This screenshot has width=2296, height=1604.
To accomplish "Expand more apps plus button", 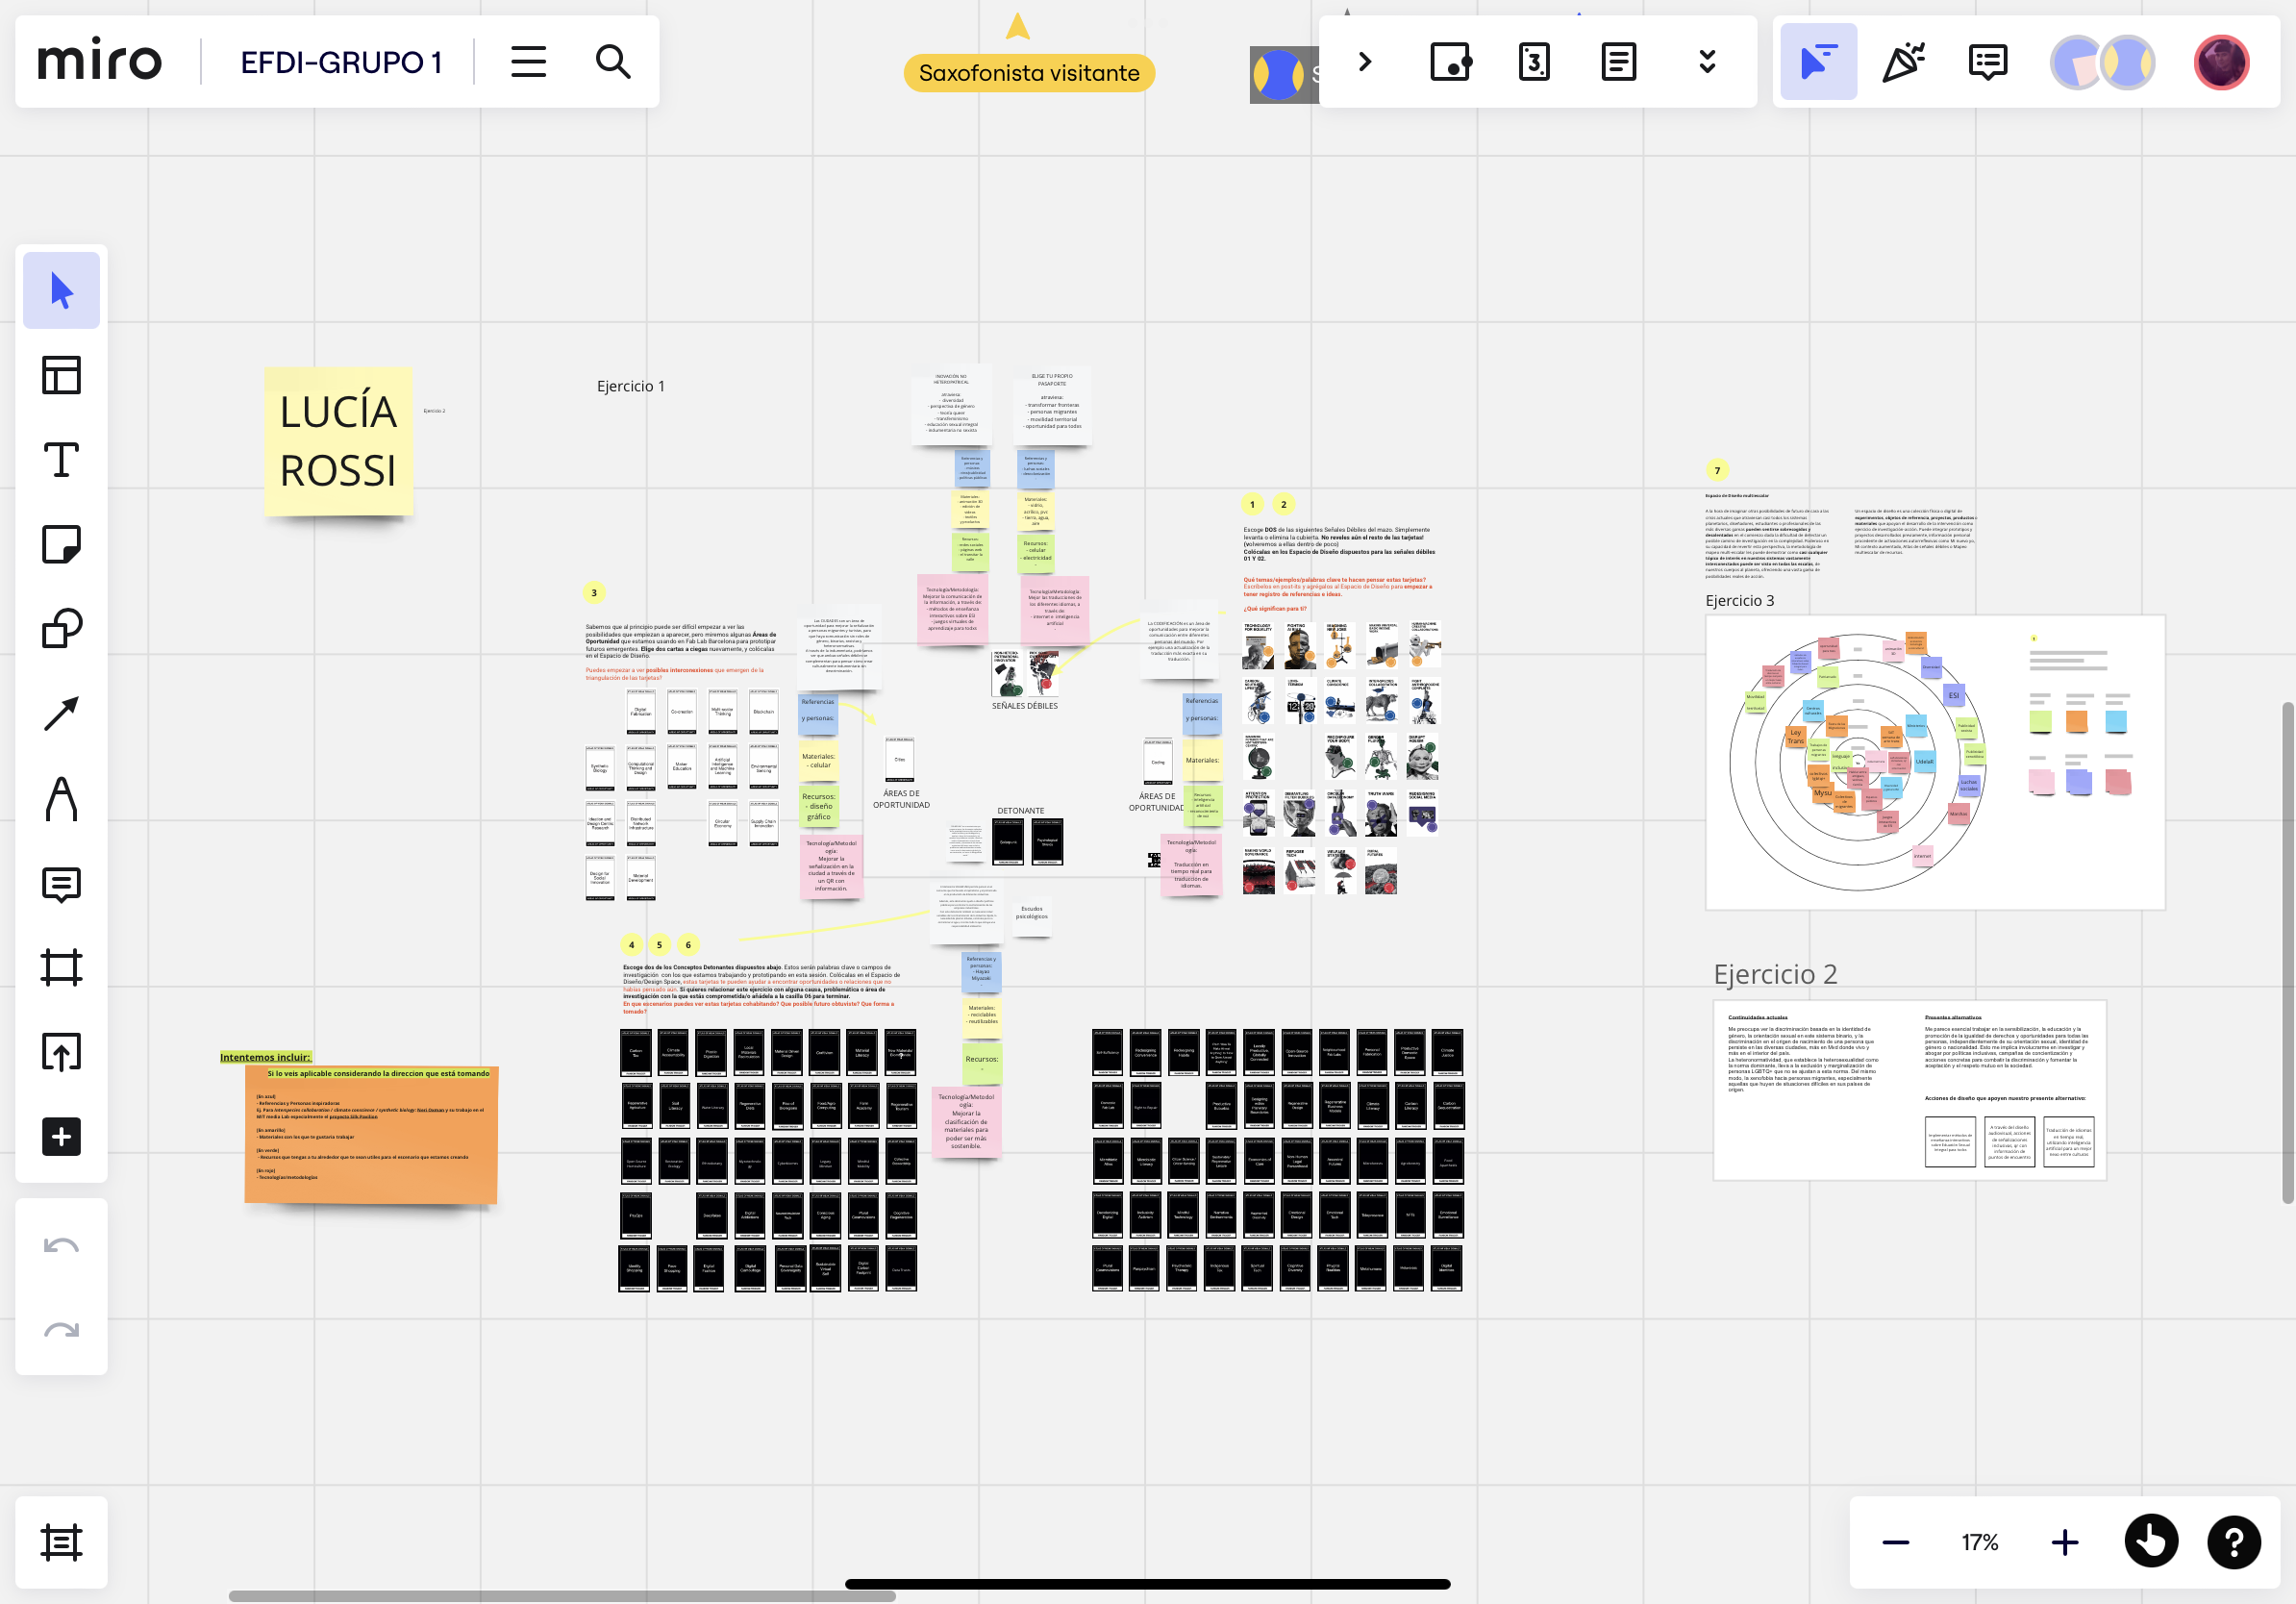I will click(x=61, y=1137).
